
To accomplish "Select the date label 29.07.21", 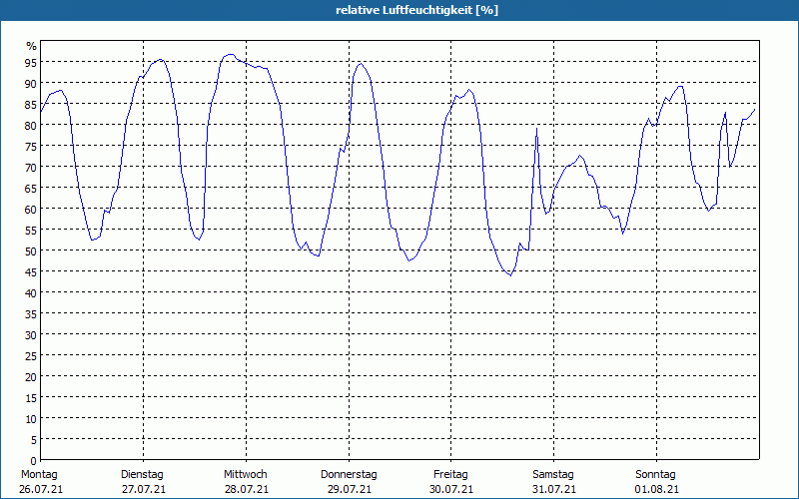I will coord(349,489).
